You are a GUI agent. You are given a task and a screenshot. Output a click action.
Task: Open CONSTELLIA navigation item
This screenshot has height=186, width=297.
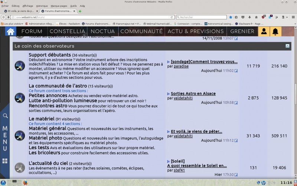coord(67,31)
